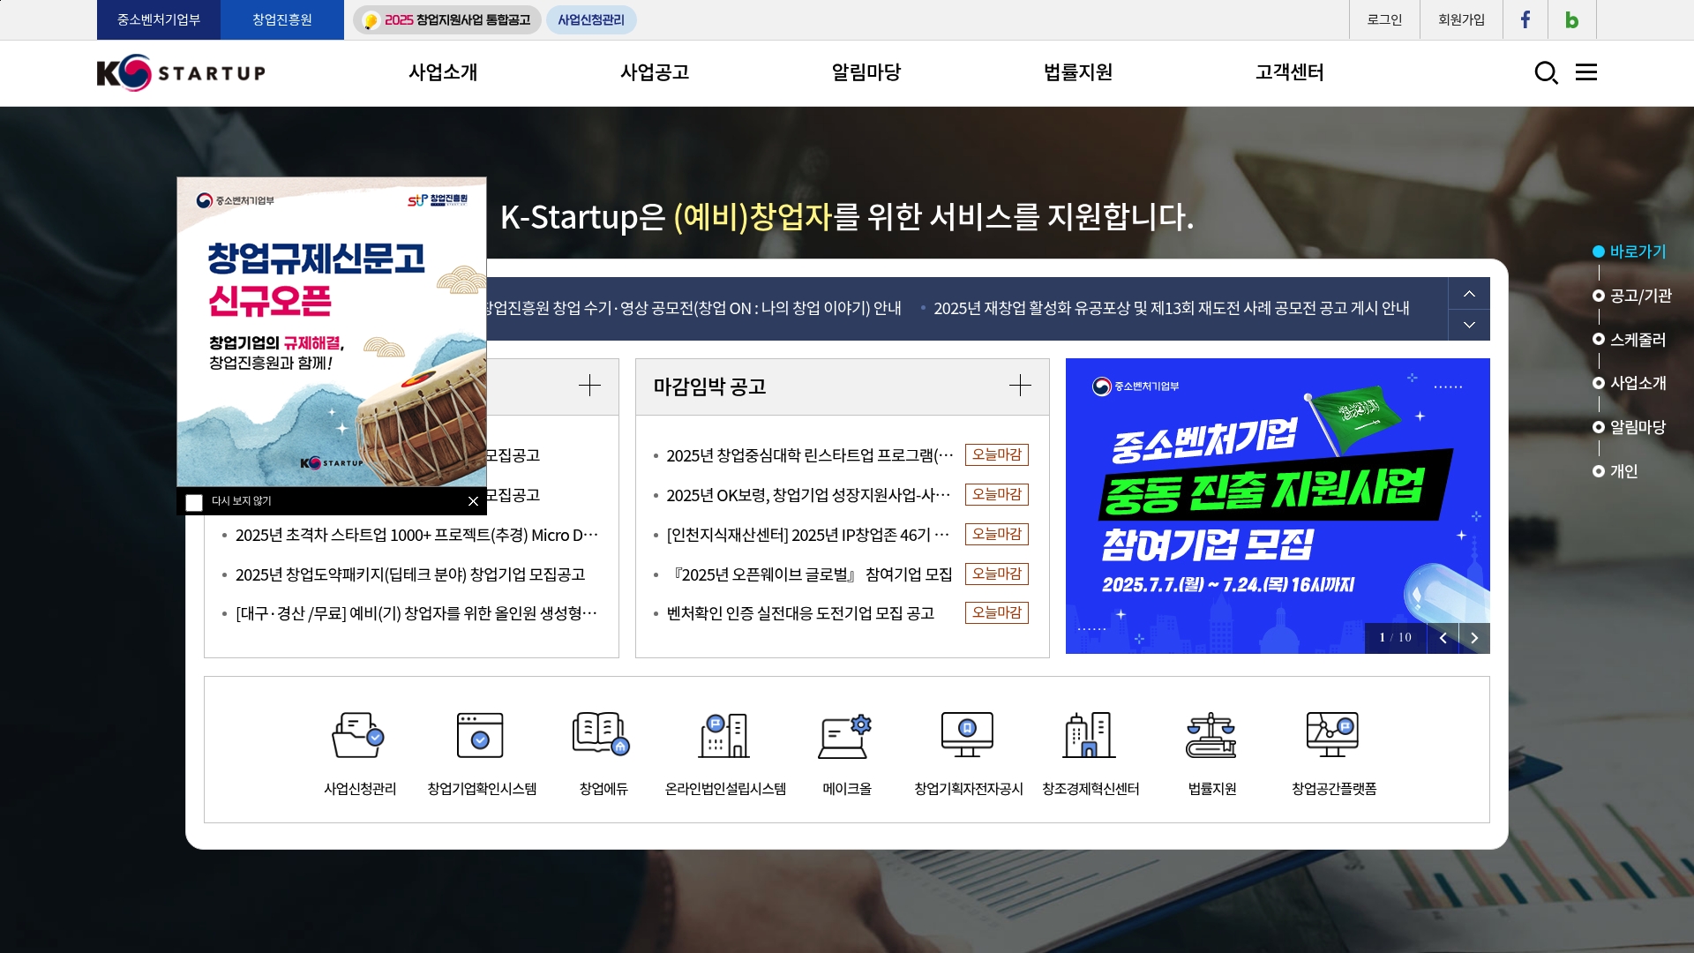Open the 창업에듀 book icon
This screenshot has height=953, width=1694.
tap(602, 734)
